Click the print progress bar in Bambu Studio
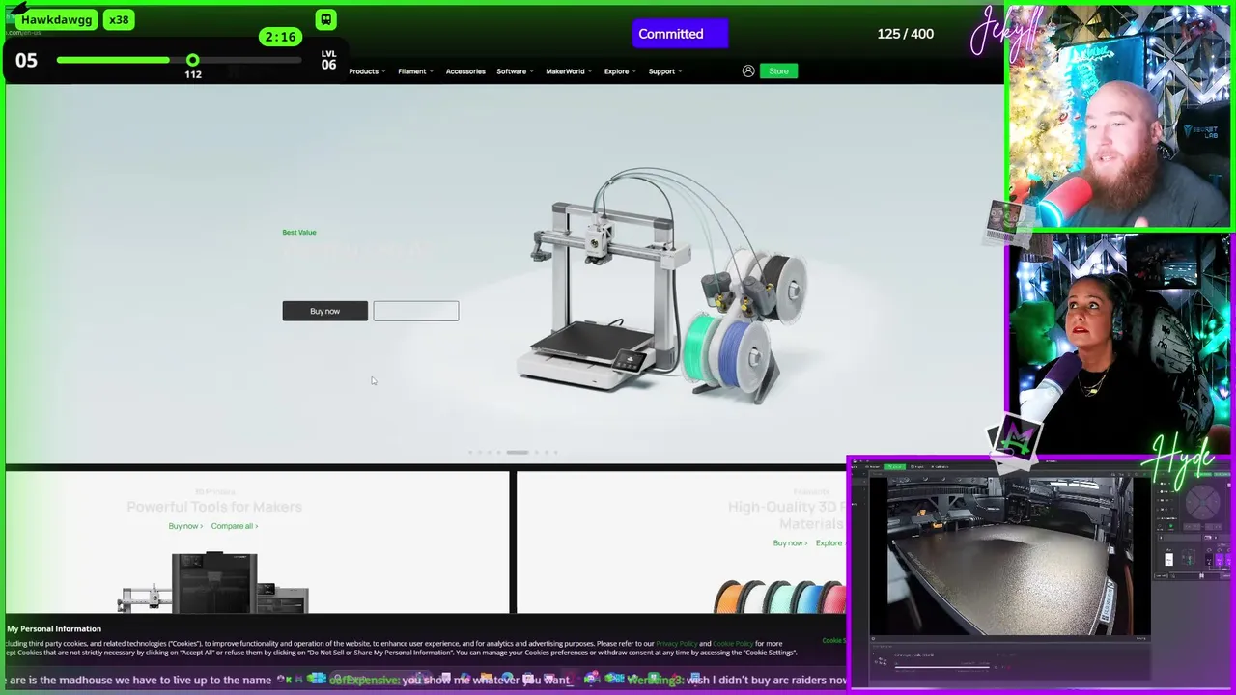This screenshot has height=695, width=1236. coord(941,665)
